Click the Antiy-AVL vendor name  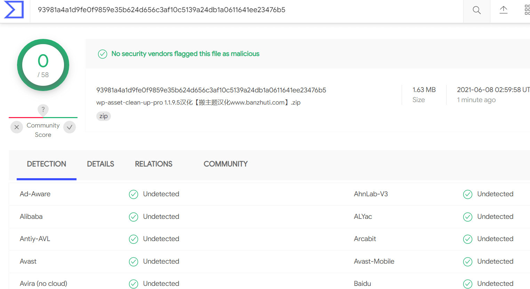(x=35, y=239)
